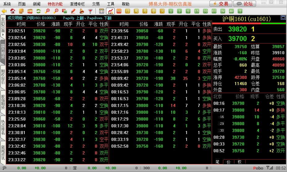The height and width of the screenshot is (172, 287).
Task: Select the 15-minute period icon
Action: [197, 11]
